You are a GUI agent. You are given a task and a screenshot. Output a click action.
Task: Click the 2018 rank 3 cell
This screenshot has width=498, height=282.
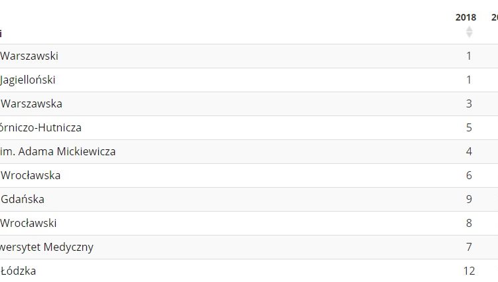click(469, 104)
